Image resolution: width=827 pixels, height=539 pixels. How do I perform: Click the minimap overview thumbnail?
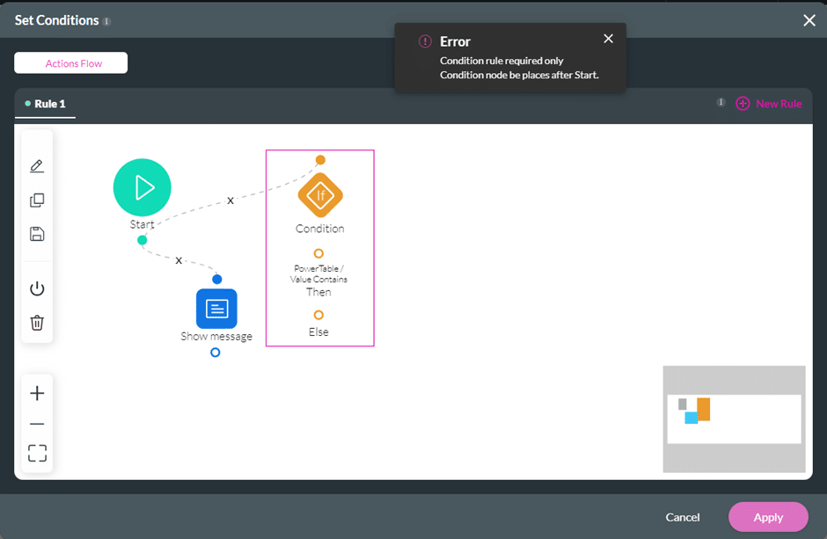tap(734, 419)
